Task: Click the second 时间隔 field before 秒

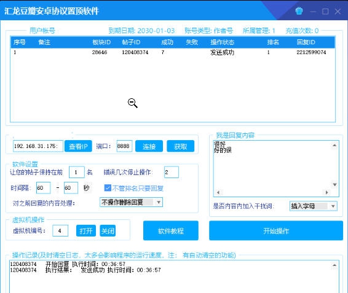Action: pos(71,188)
